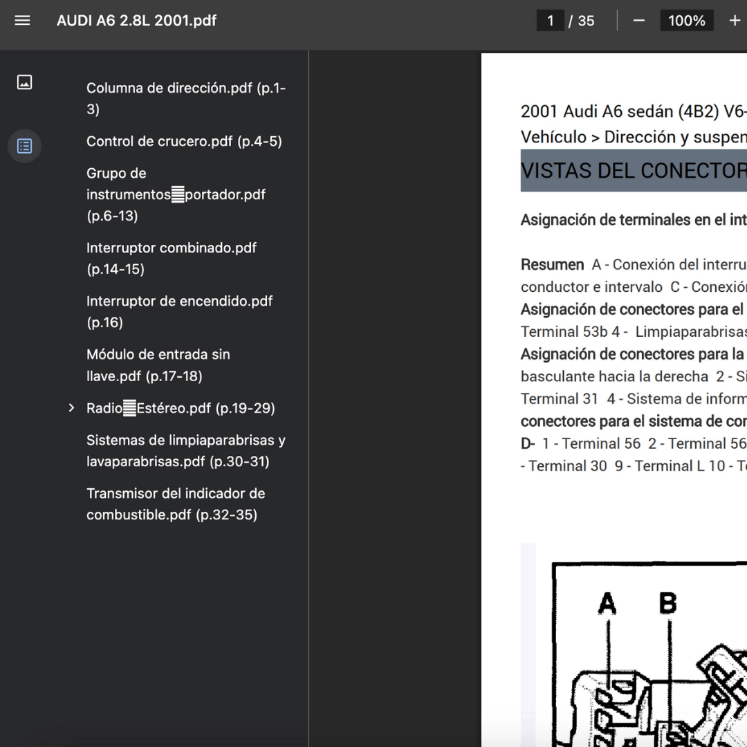747x747 pixels.
Task: Edit the current page number field
Action: [551, 21]
